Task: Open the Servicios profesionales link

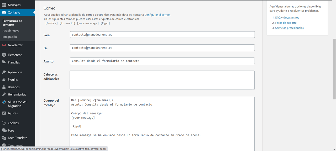Action: coord(289,28)
